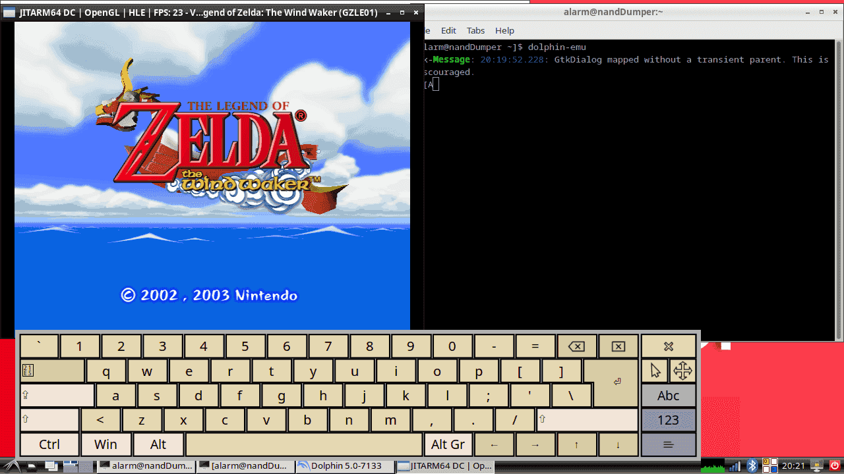Tap the 5 key on the on-screen keyboard
This screenshot has height=474, width=844.
pos(245,346)
